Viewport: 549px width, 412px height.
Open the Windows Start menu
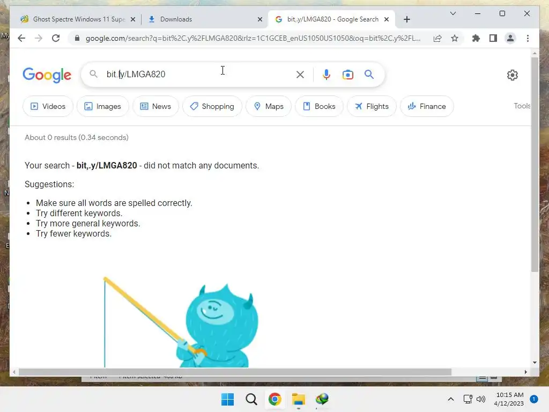click(x=227, y=399)
